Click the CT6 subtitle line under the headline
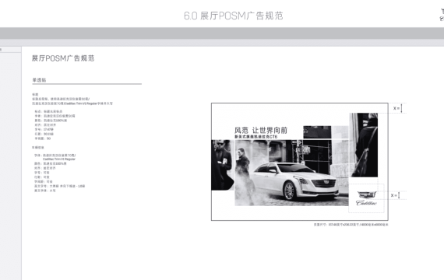 coord(256,137)
